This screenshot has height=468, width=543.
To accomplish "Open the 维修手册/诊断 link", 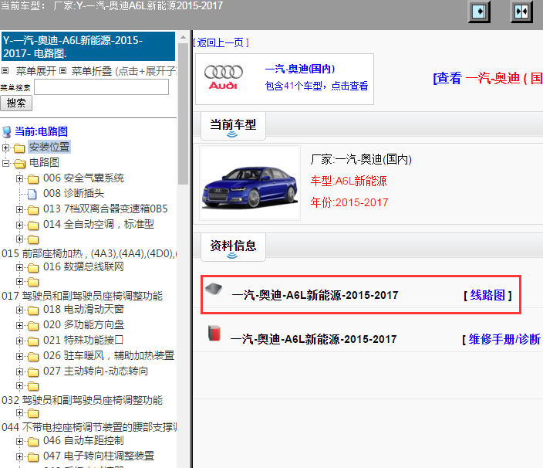I will [x=504, y=339].
